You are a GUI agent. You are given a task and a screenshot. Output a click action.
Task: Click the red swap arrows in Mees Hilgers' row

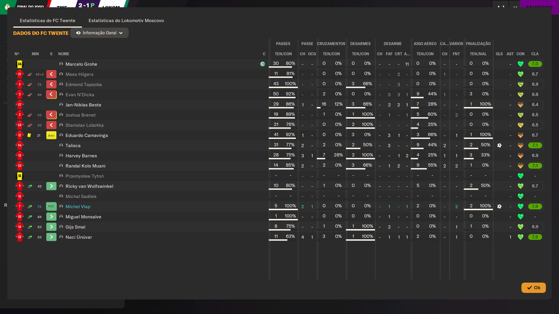(30, 74)
